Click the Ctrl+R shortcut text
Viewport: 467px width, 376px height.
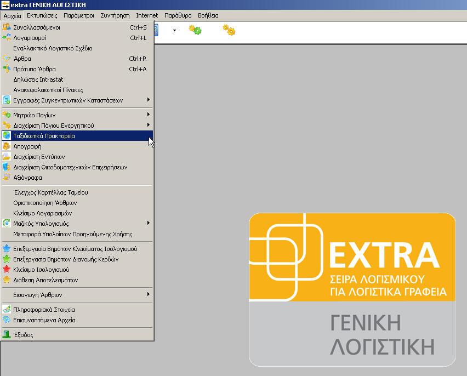(138, 59)
